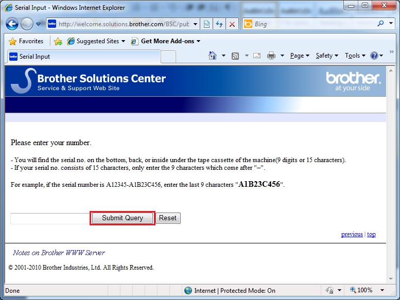Click the Refresh page icon
This screenshot has width=400, height=300.
point(220,24)
